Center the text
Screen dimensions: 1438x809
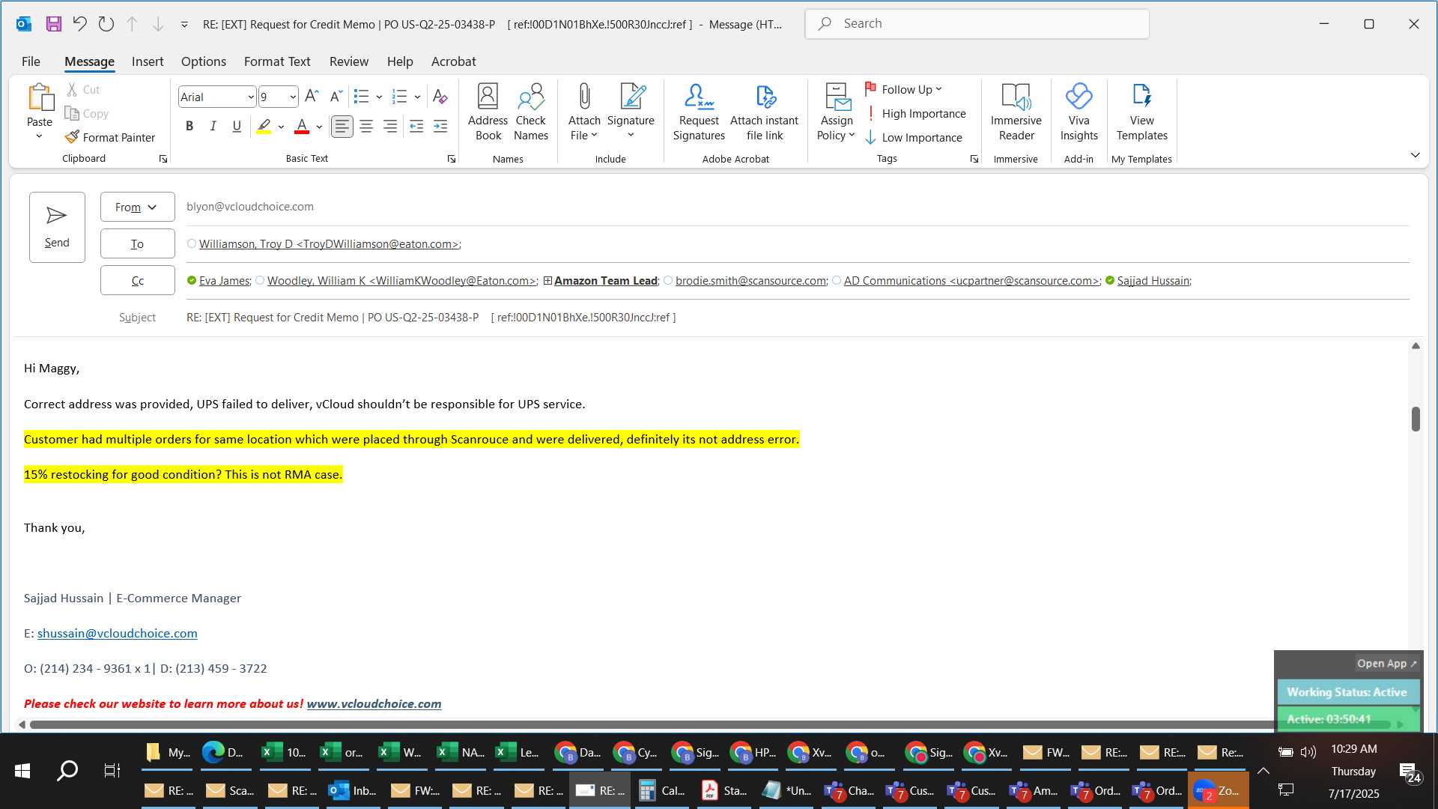(x=366, y=127)
